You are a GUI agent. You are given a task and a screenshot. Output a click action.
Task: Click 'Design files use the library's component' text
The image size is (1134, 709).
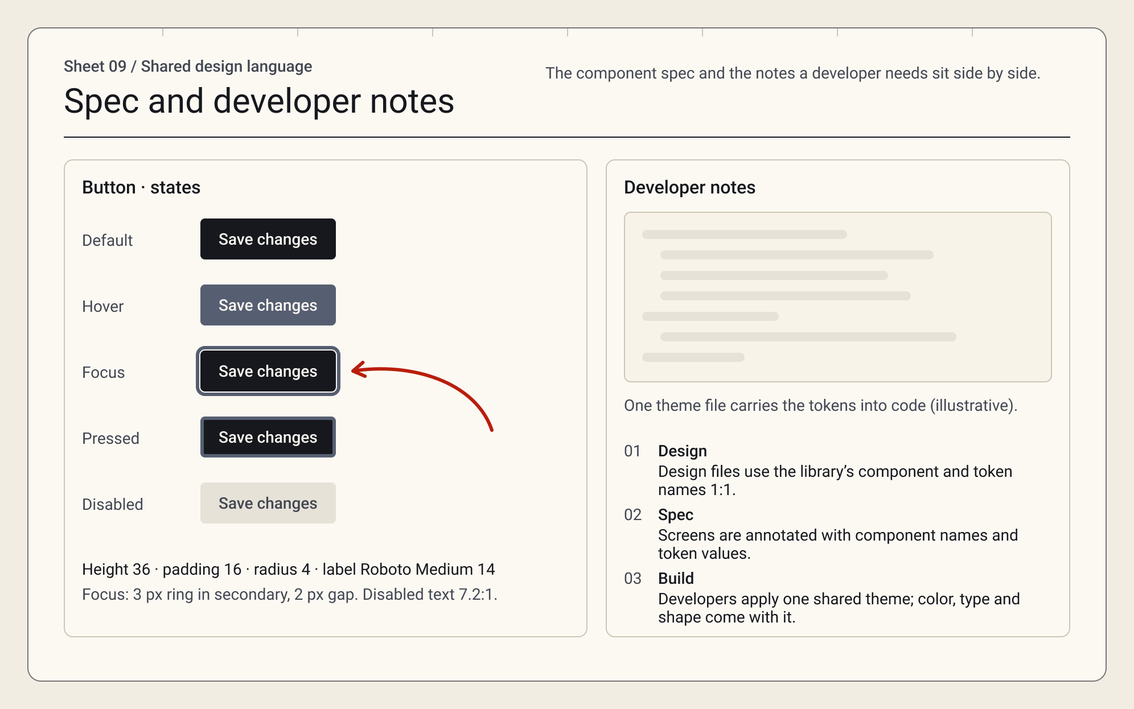pos(835,480)
